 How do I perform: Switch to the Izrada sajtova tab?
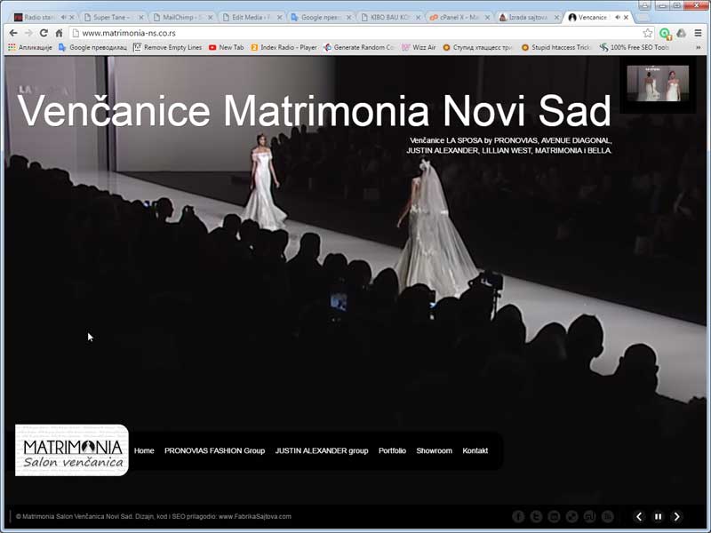click(x=526, y=17)
